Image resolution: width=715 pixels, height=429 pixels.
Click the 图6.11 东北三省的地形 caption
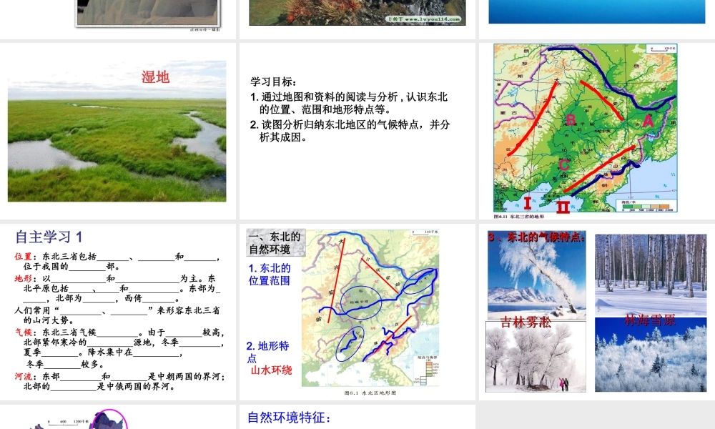[x=518, y=217]
